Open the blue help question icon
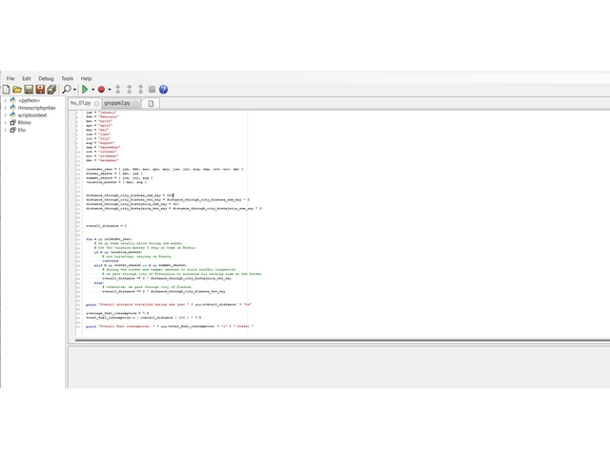 pos(163,90)
